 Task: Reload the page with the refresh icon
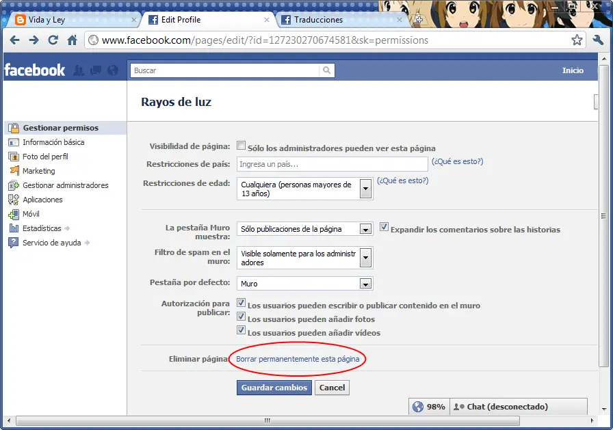pos(53,40)
